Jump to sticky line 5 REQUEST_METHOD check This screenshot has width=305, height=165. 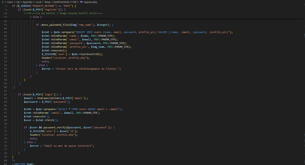[x=44, y=6]
